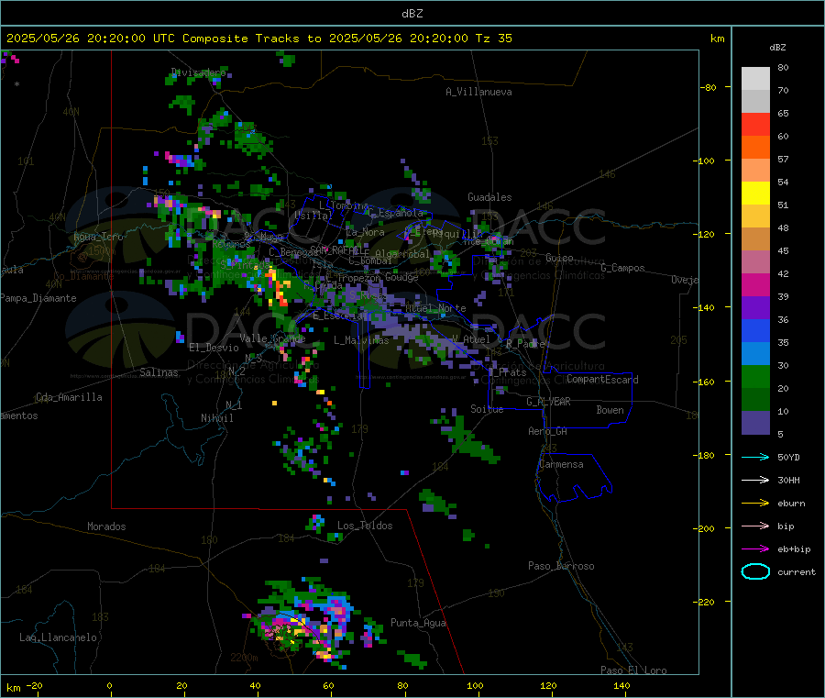
Task: Click the Cda_Amarilla location label
Action: pos(70,397)
